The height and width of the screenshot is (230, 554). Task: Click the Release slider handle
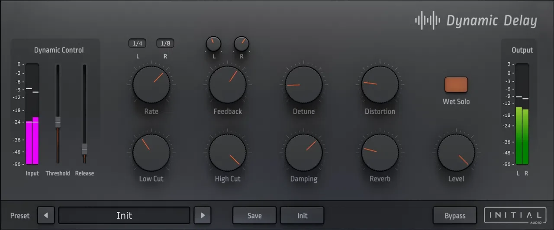[x=84, y=149]
